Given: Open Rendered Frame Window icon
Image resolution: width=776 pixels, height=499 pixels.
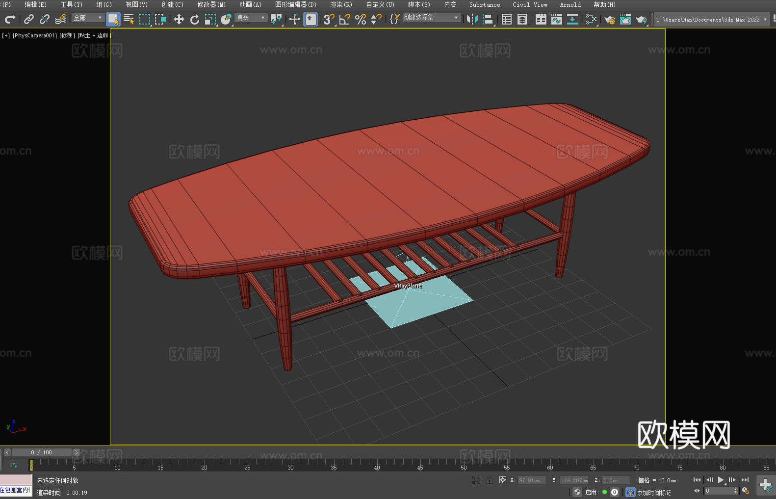Looking at the screenshot, I should point(625,19).
